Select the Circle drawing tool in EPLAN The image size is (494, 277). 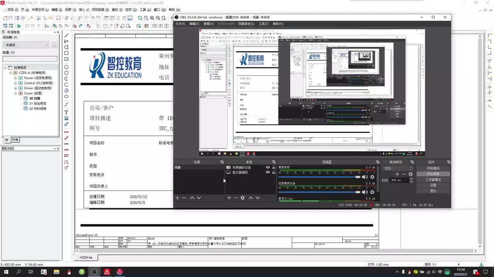pos(66,67)
